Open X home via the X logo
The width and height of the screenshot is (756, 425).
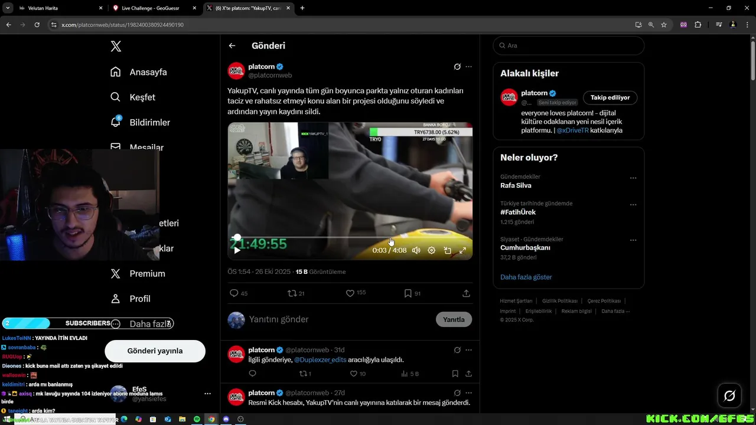tap(116, 47)
